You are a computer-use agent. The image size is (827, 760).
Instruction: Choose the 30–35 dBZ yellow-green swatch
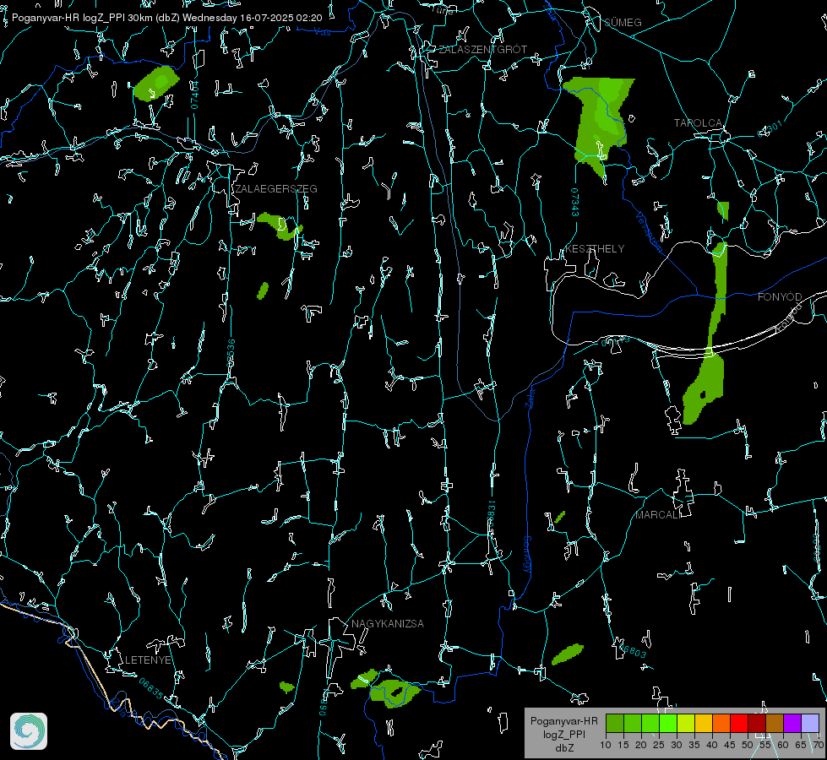686,723
